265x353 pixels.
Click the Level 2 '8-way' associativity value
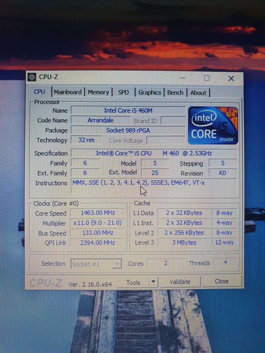(224, 233)
